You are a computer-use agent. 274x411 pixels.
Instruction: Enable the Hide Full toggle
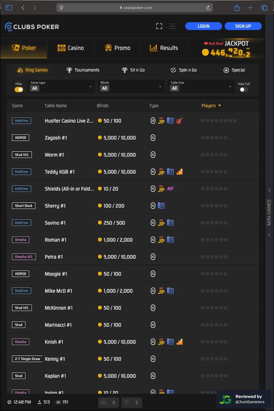tap(244, 89)
